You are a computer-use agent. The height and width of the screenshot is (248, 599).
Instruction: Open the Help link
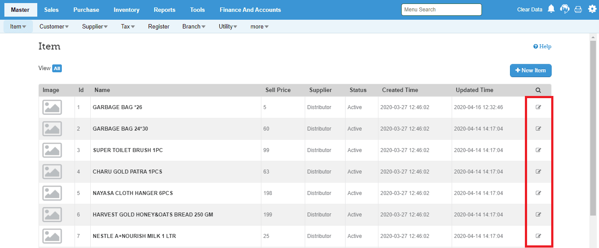point(542,46)
